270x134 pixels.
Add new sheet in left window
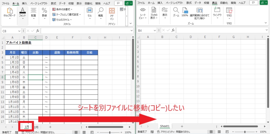click(50, 127)
